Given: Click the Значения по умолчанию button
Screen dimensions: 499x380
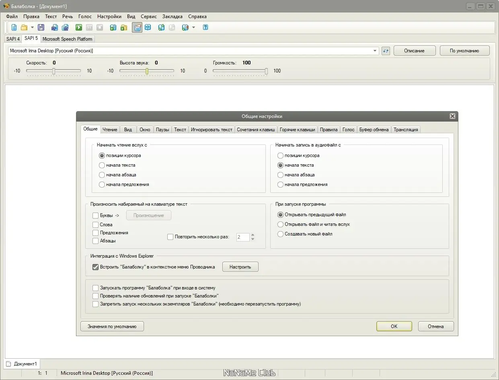Looking at the screenshot, I should 112,326.
